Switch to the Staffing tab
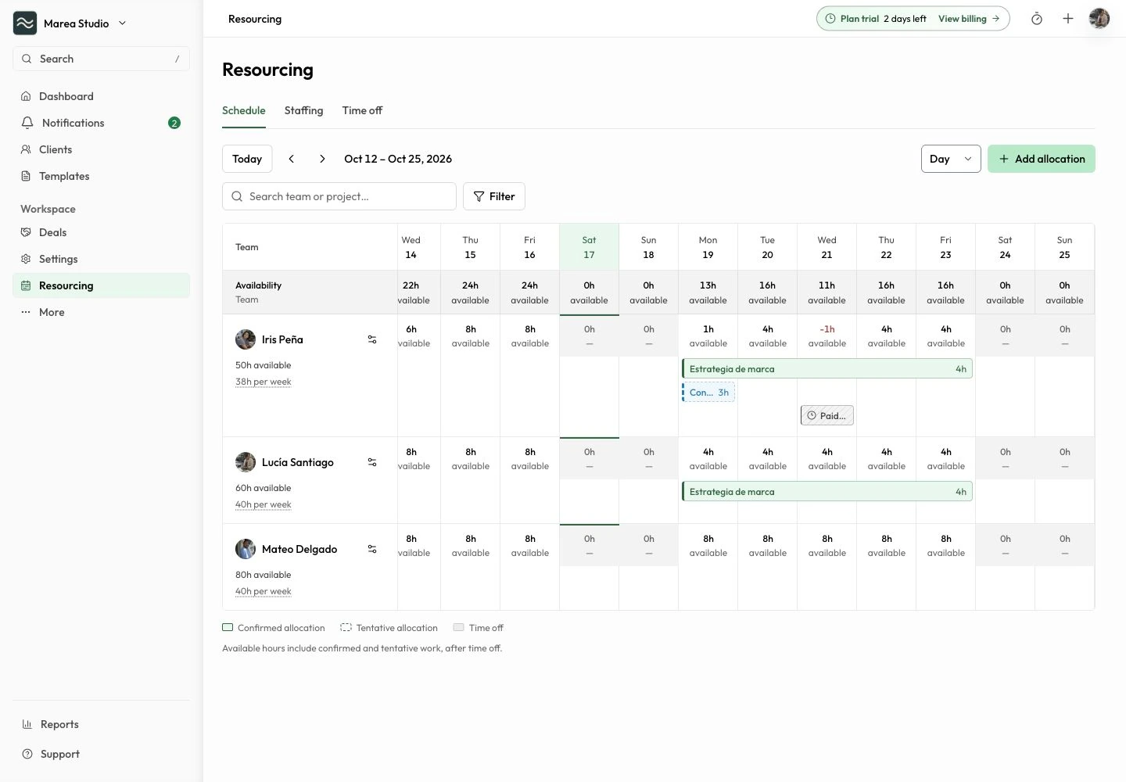This screenshot has height=782, width=1126. pyautogui.click(x=303, y=110)
